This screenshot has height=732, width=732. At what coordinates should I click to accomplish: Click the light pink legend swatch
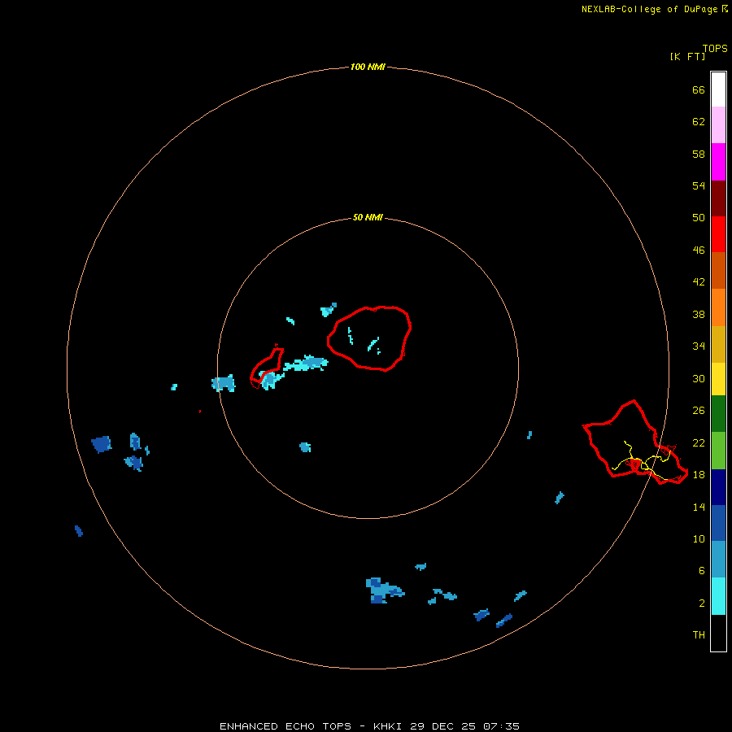(x=718, y=125)
